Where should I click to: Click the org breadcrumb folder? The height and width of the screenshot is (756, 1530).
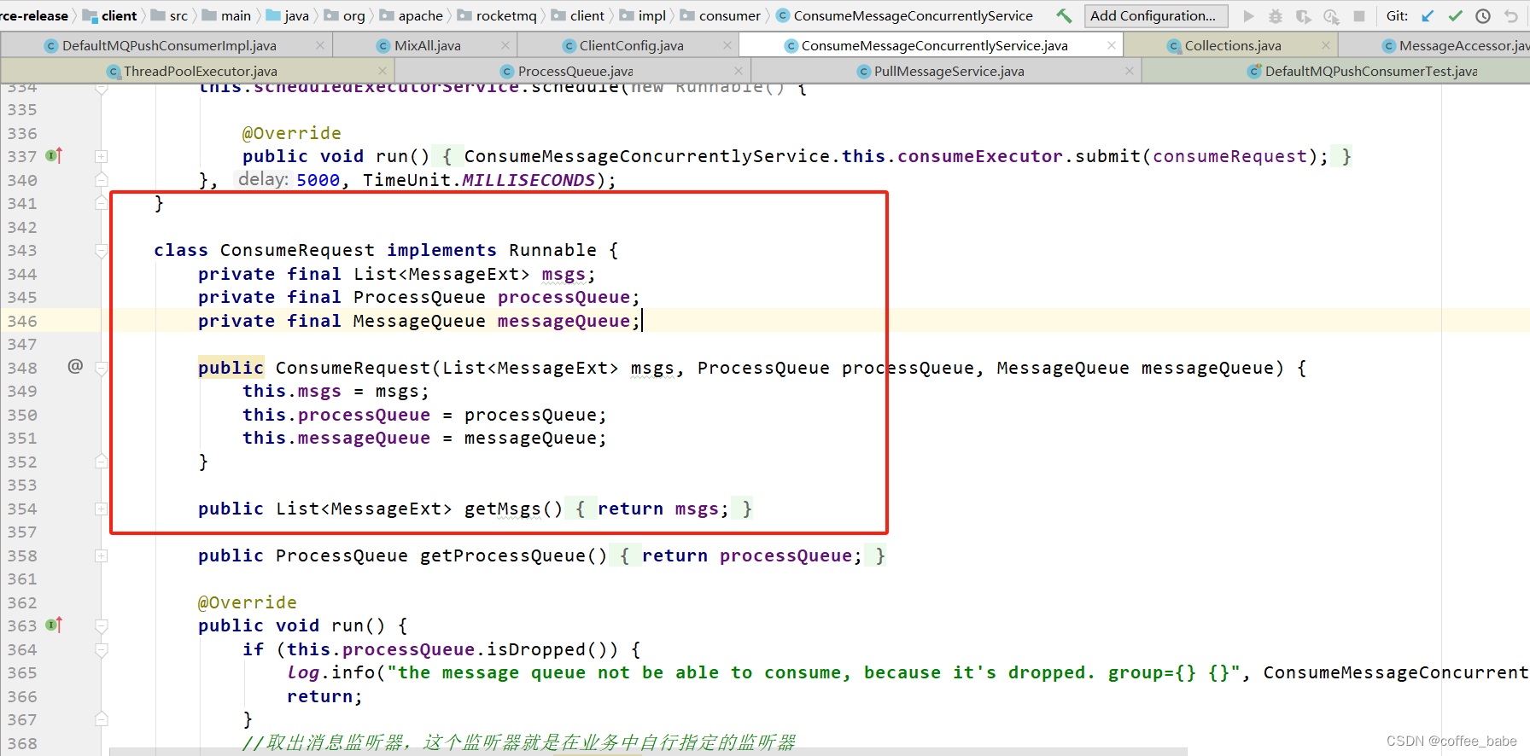pyautogui.click(x=344, y=15)
